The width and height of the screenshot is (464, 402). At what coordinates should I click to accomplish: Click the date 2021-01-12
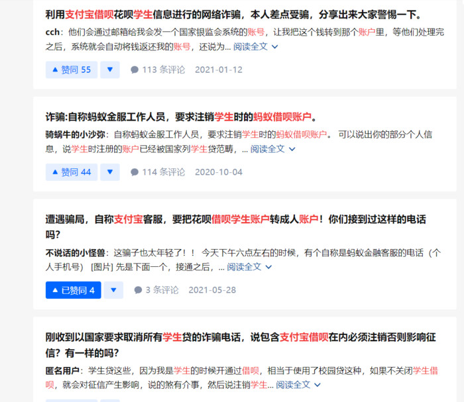[219, 70]
